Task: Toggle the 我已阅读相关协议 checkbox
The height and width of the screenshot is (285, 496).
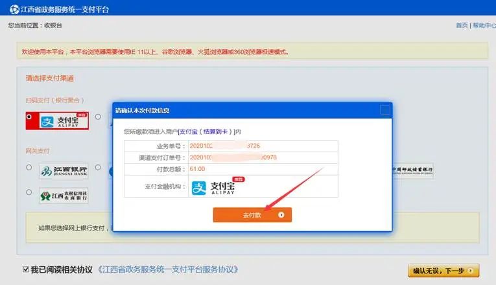Action: click(25, 269)
